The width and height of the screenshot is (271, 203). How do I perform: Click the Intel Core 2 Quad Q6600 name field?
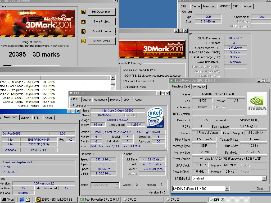pyautogui.click(x=118, y=110)
